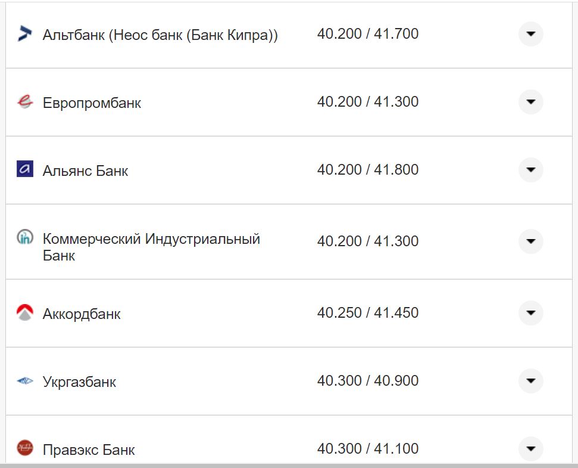Click the Аккордбанк rate 40.250 / 41.450

(x=368, y=312)
